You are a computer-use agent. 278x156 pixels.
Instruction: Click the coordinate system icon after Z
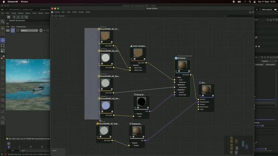pyautogui.click(x=26, y=17)
